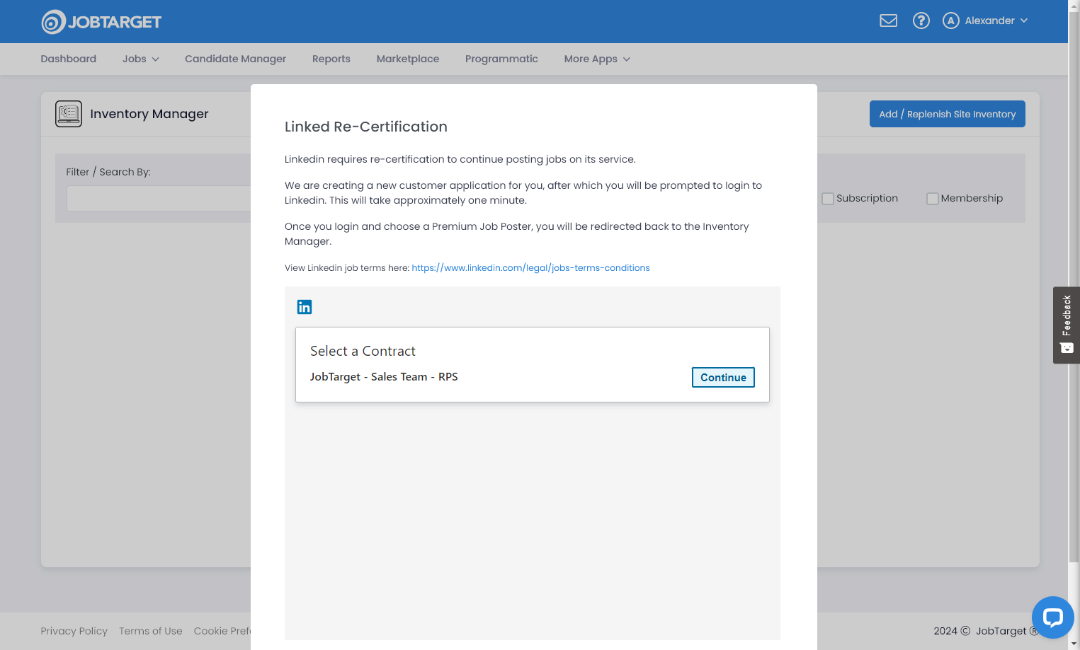The height and width of the screenshot is (650, 1080).
Task: Open the help question mark icon
Action: click(x=921, y=21)
